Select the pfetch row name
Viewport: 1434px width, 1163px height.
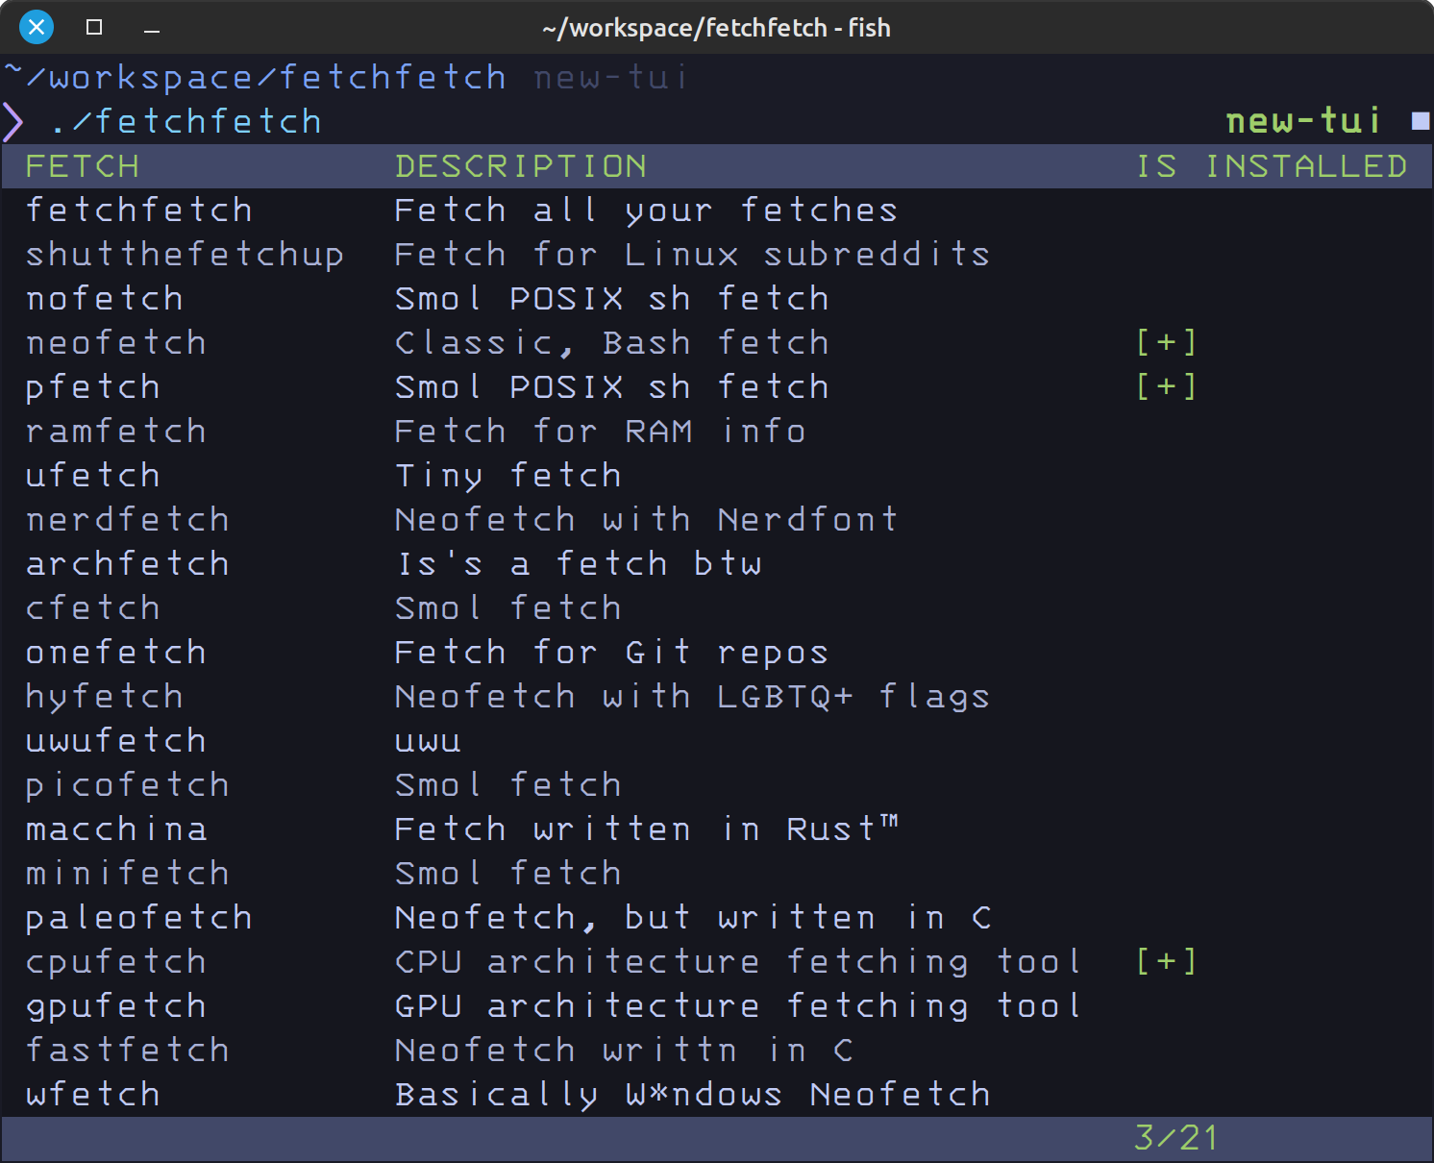pyautogui.click(x=93, y=387)
